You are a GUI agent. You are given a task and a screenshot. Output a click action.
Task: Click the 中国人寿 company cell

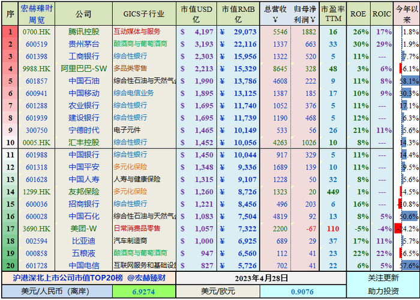[x=83, y=180]
